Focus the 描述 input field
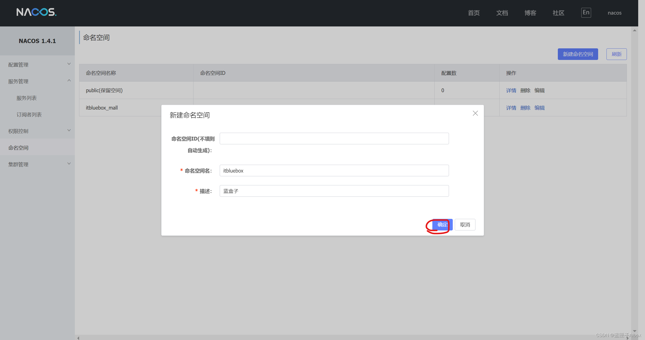 (334, 191)
